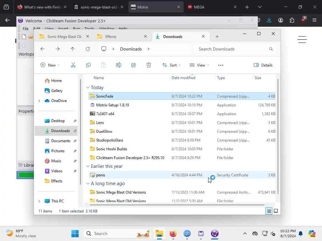Open the View dropdown
The image size is (322, 241).
click(x=199, y=65)
